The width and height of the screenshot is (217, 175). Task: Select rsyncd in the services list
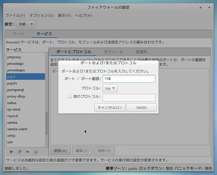26,116
